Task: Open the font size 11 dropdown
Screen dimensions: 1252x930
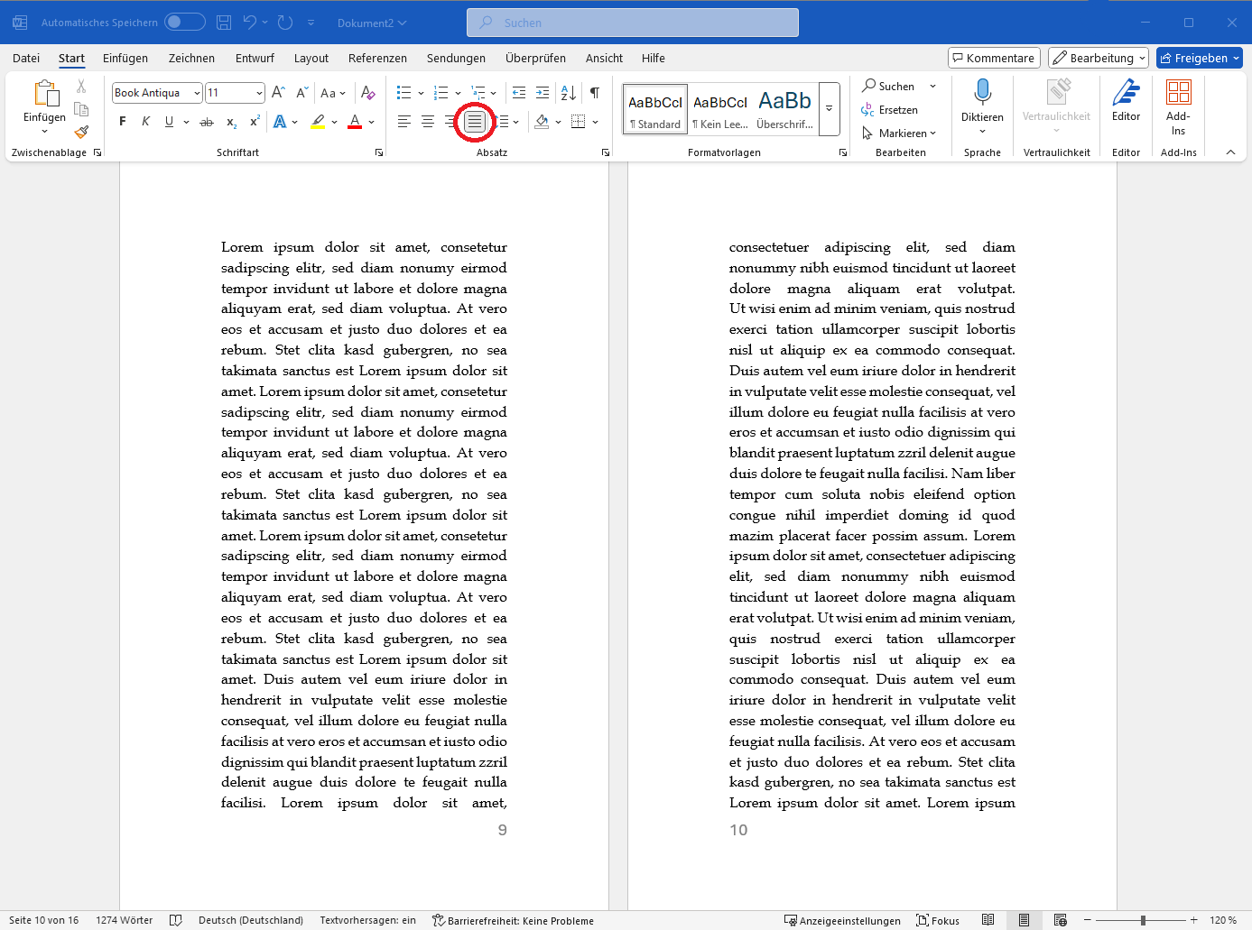Action: [259, 93]
